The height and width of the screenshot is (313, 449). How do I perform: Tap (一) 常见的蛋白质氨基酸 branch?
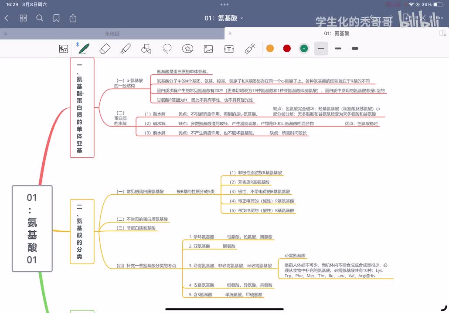point(140,191)
